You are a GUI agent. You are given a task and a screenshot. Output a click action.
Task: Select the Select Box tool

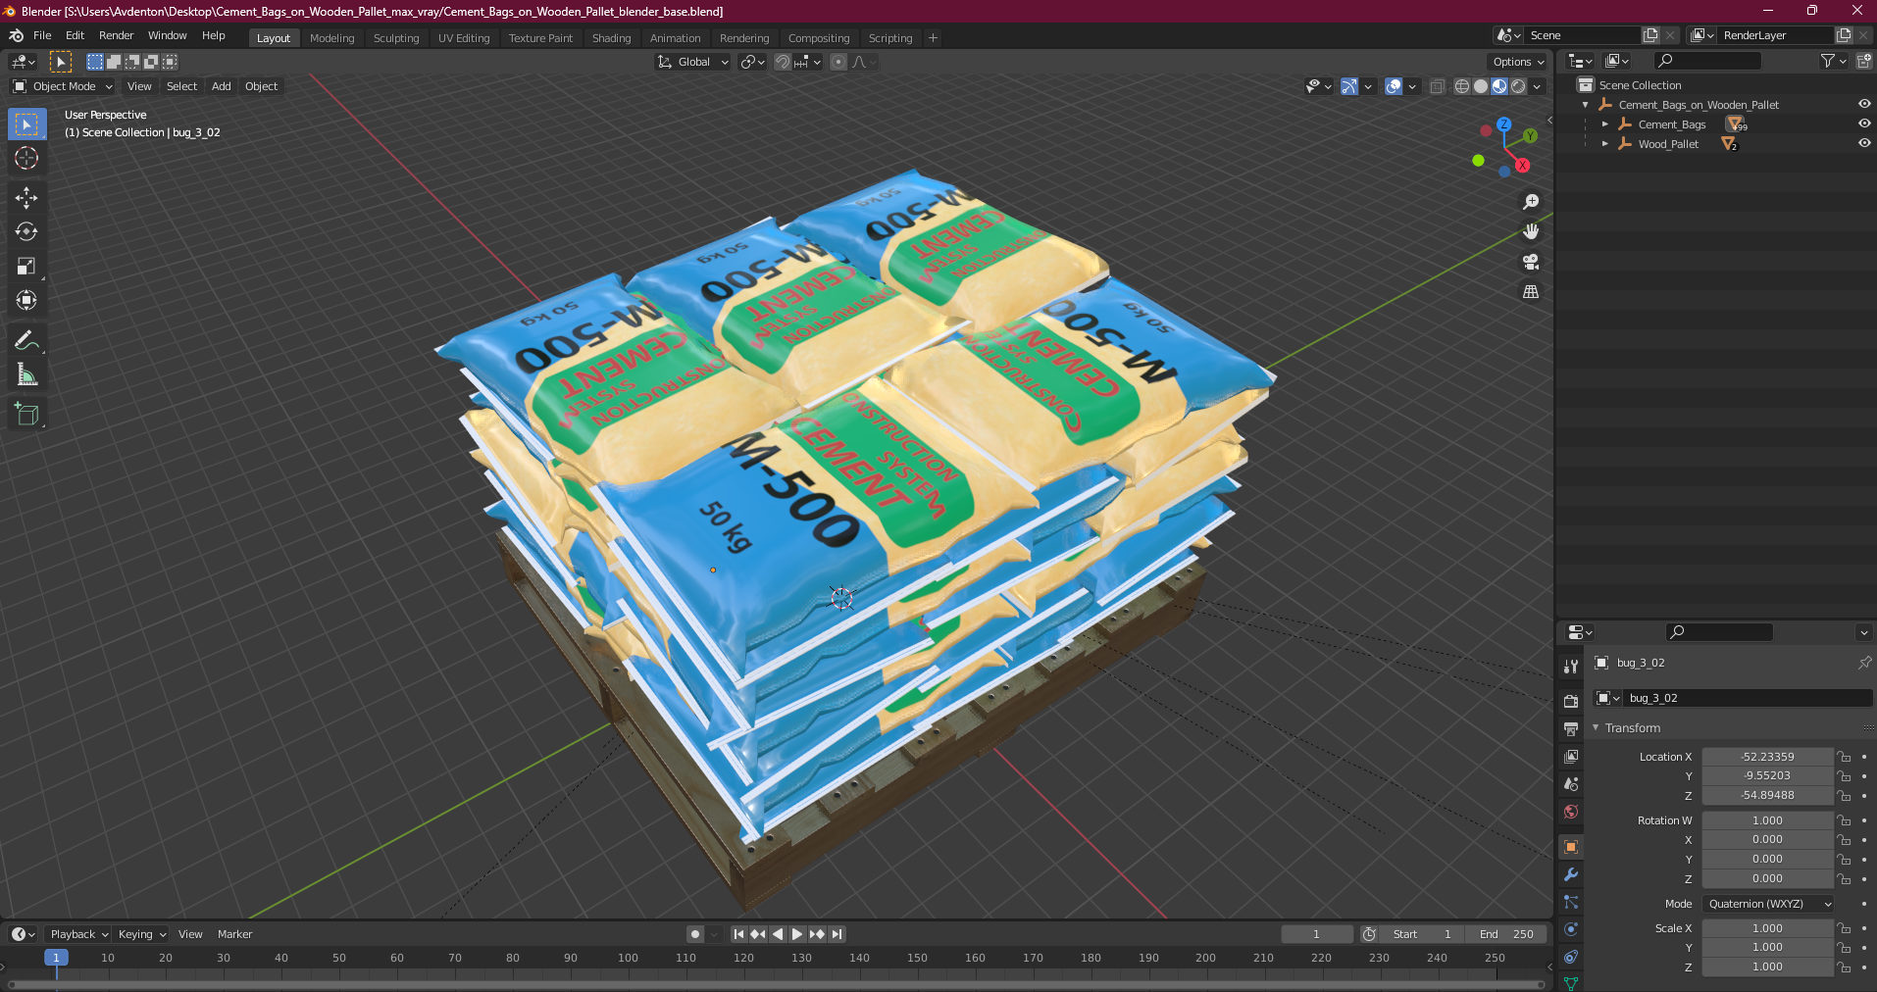click(x=26, y=124)
